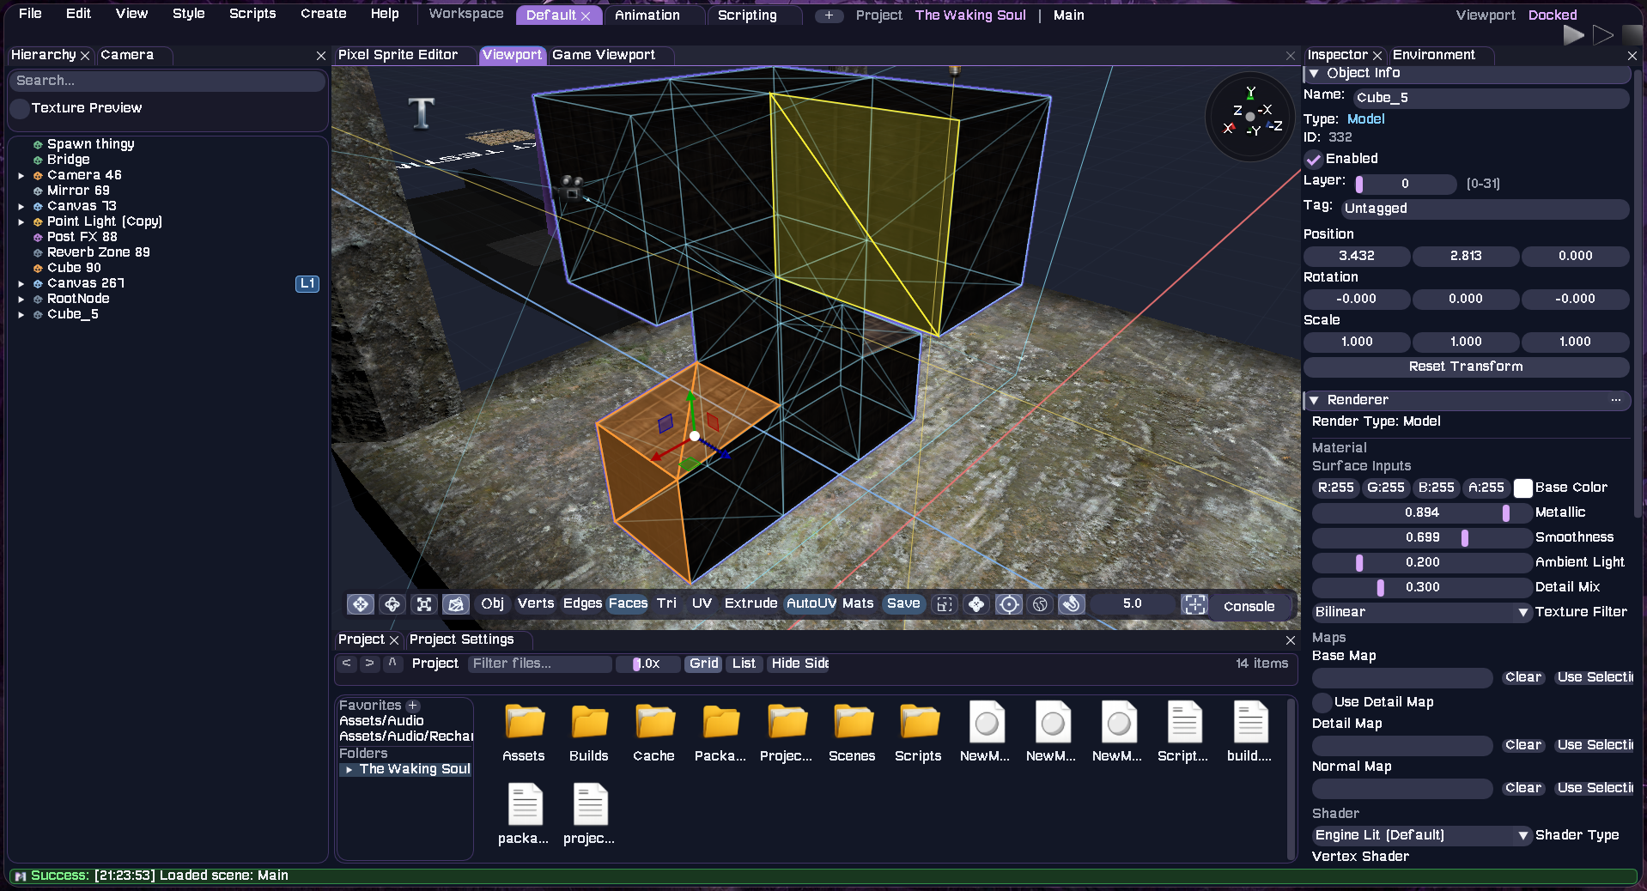Switch Faces selection mode to Edges
Image resolution: width=1647 pixels, height=891 pixels.
point(582,604)
